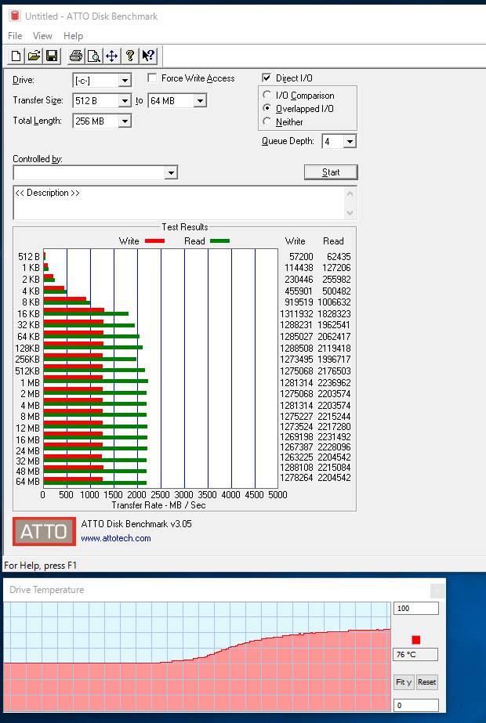Click the Open folder toolbar icon
The image size is (486, 723).
(x=34, y=56)
